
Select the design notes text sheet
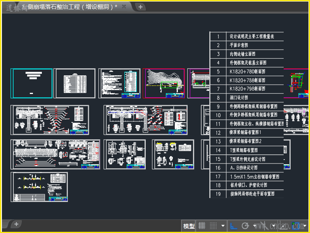119,83
